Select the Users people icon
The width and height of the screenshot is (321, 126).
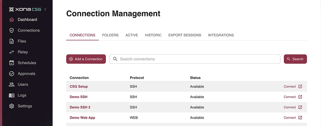(12, 84)
